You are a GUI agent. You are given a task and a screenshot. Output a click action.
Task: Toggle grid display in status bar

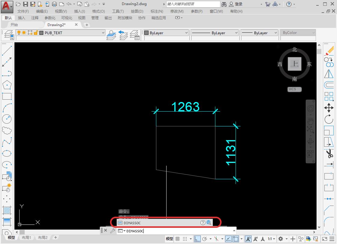(x=178, y=239)
